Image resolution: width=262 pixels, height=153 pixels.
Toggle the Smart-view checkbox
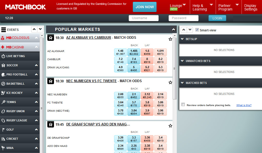pos(197,30)
